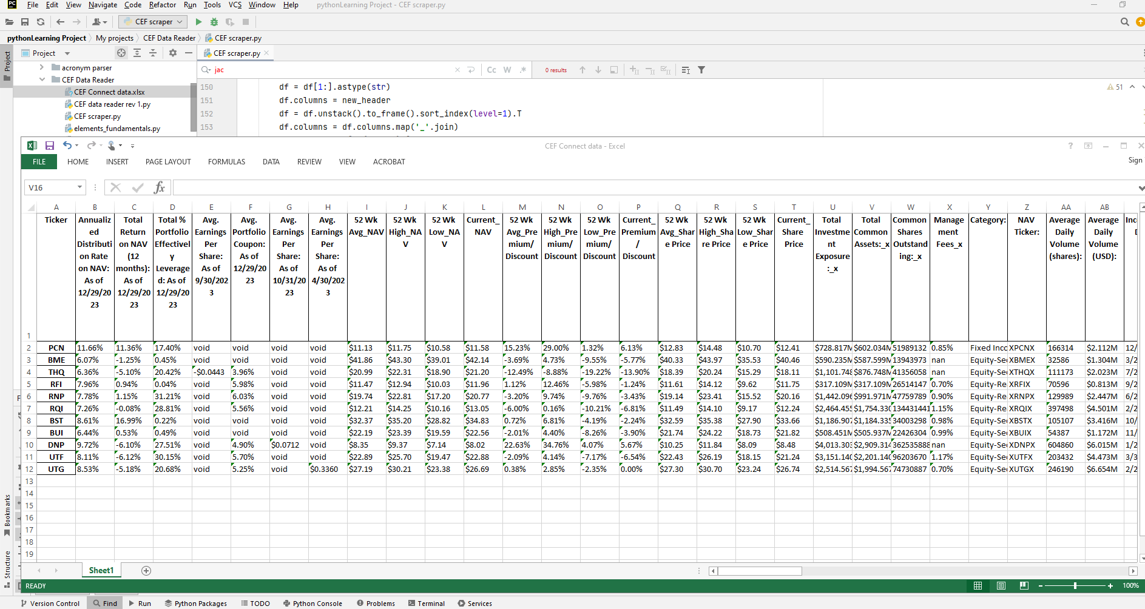Screen dimensions: 1145x609
Task: Open the Settings gear in the Project panel
Action: [x=173, y=53]
